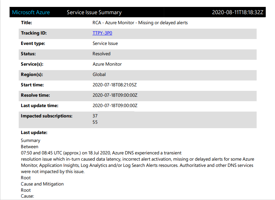This screenshot has height=200, width=275.
Task: Click the Start time: label
Action: [x=32, y=85]
